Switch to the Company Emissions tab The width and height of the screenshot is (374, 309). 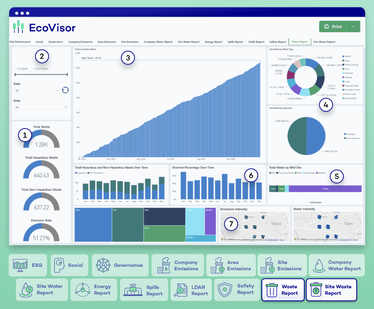(80, 42)
